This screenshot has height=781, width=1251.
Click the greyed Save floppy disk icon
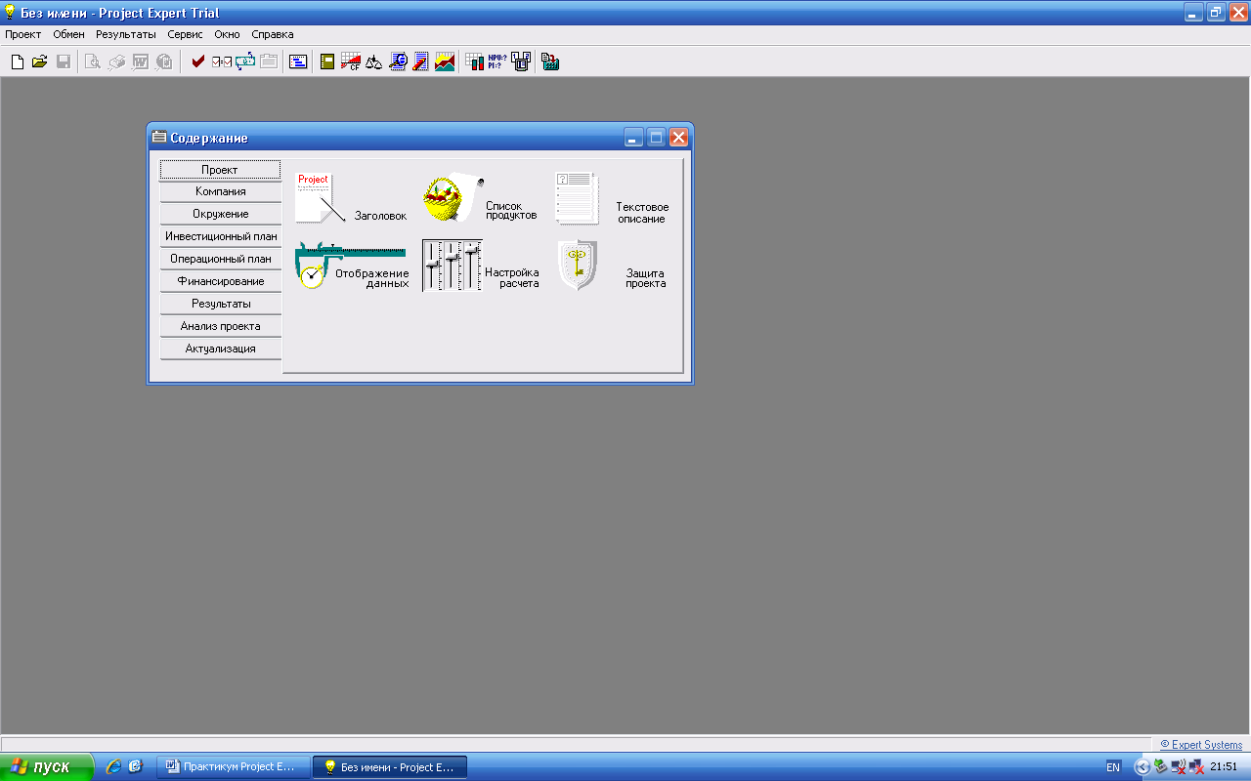63,62
